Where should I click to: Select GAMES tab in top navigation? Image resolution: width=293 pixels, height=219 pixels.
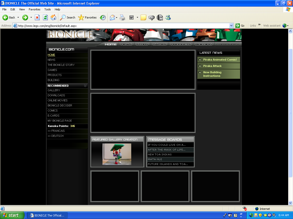coord(159,44)
